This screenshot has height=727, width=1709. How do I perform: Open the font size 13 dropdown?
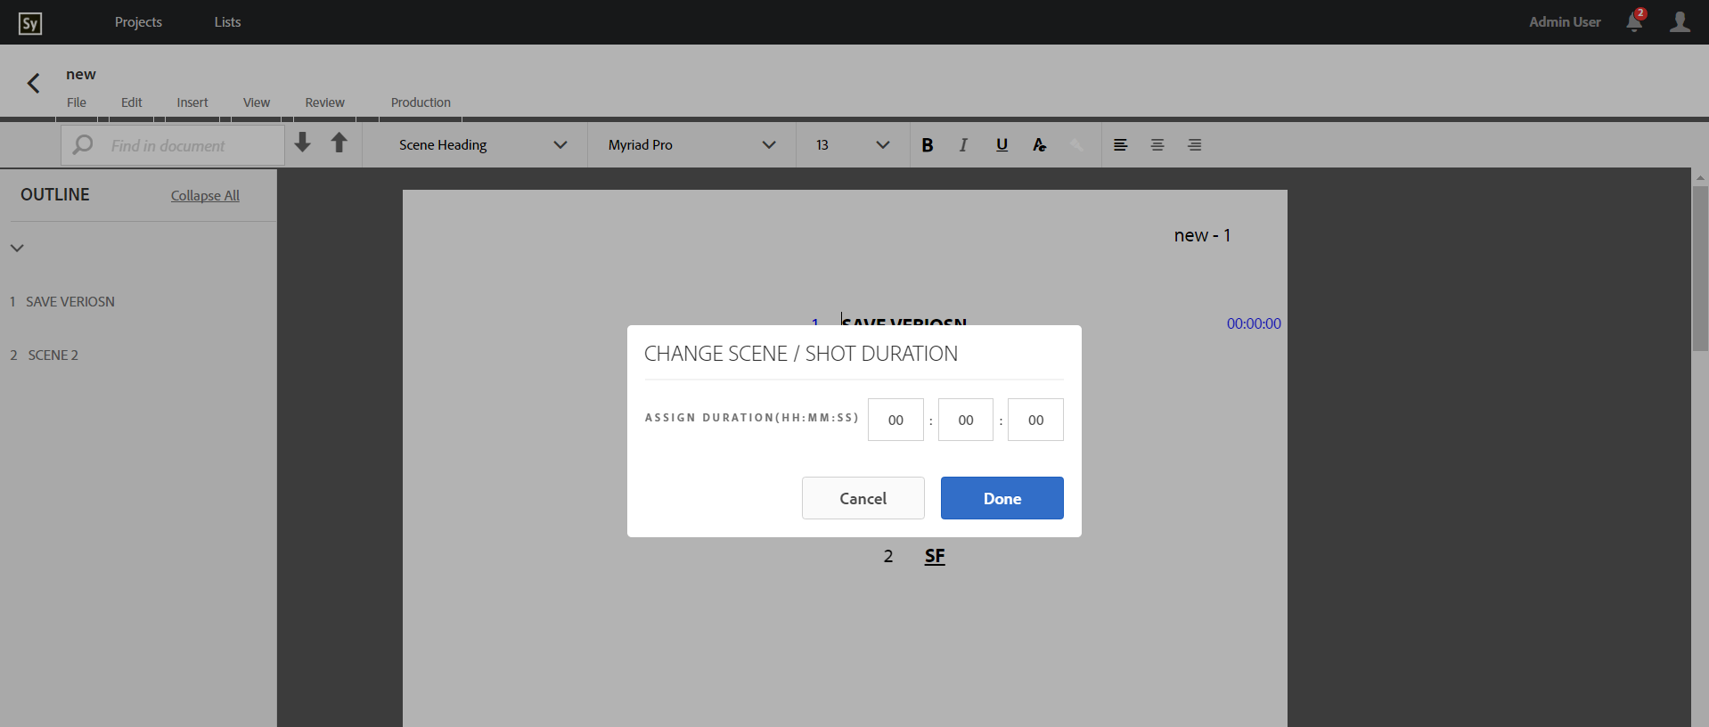853,145
